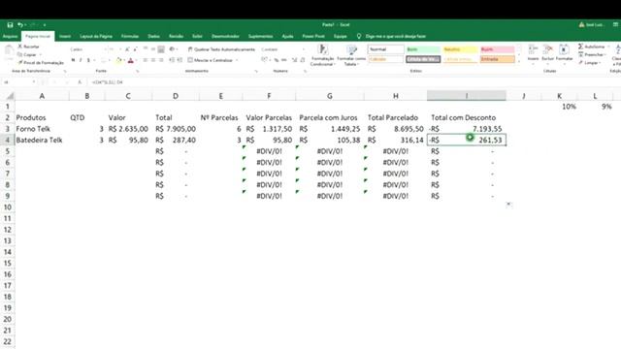Decrease font size with the smaller A
The height and width of the screenshot is (349, 621).
pos(135,49)
